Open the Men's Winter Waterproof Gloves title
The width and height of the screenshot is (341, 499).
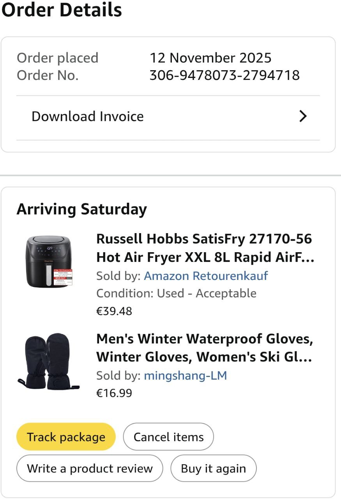click(205, 348)
